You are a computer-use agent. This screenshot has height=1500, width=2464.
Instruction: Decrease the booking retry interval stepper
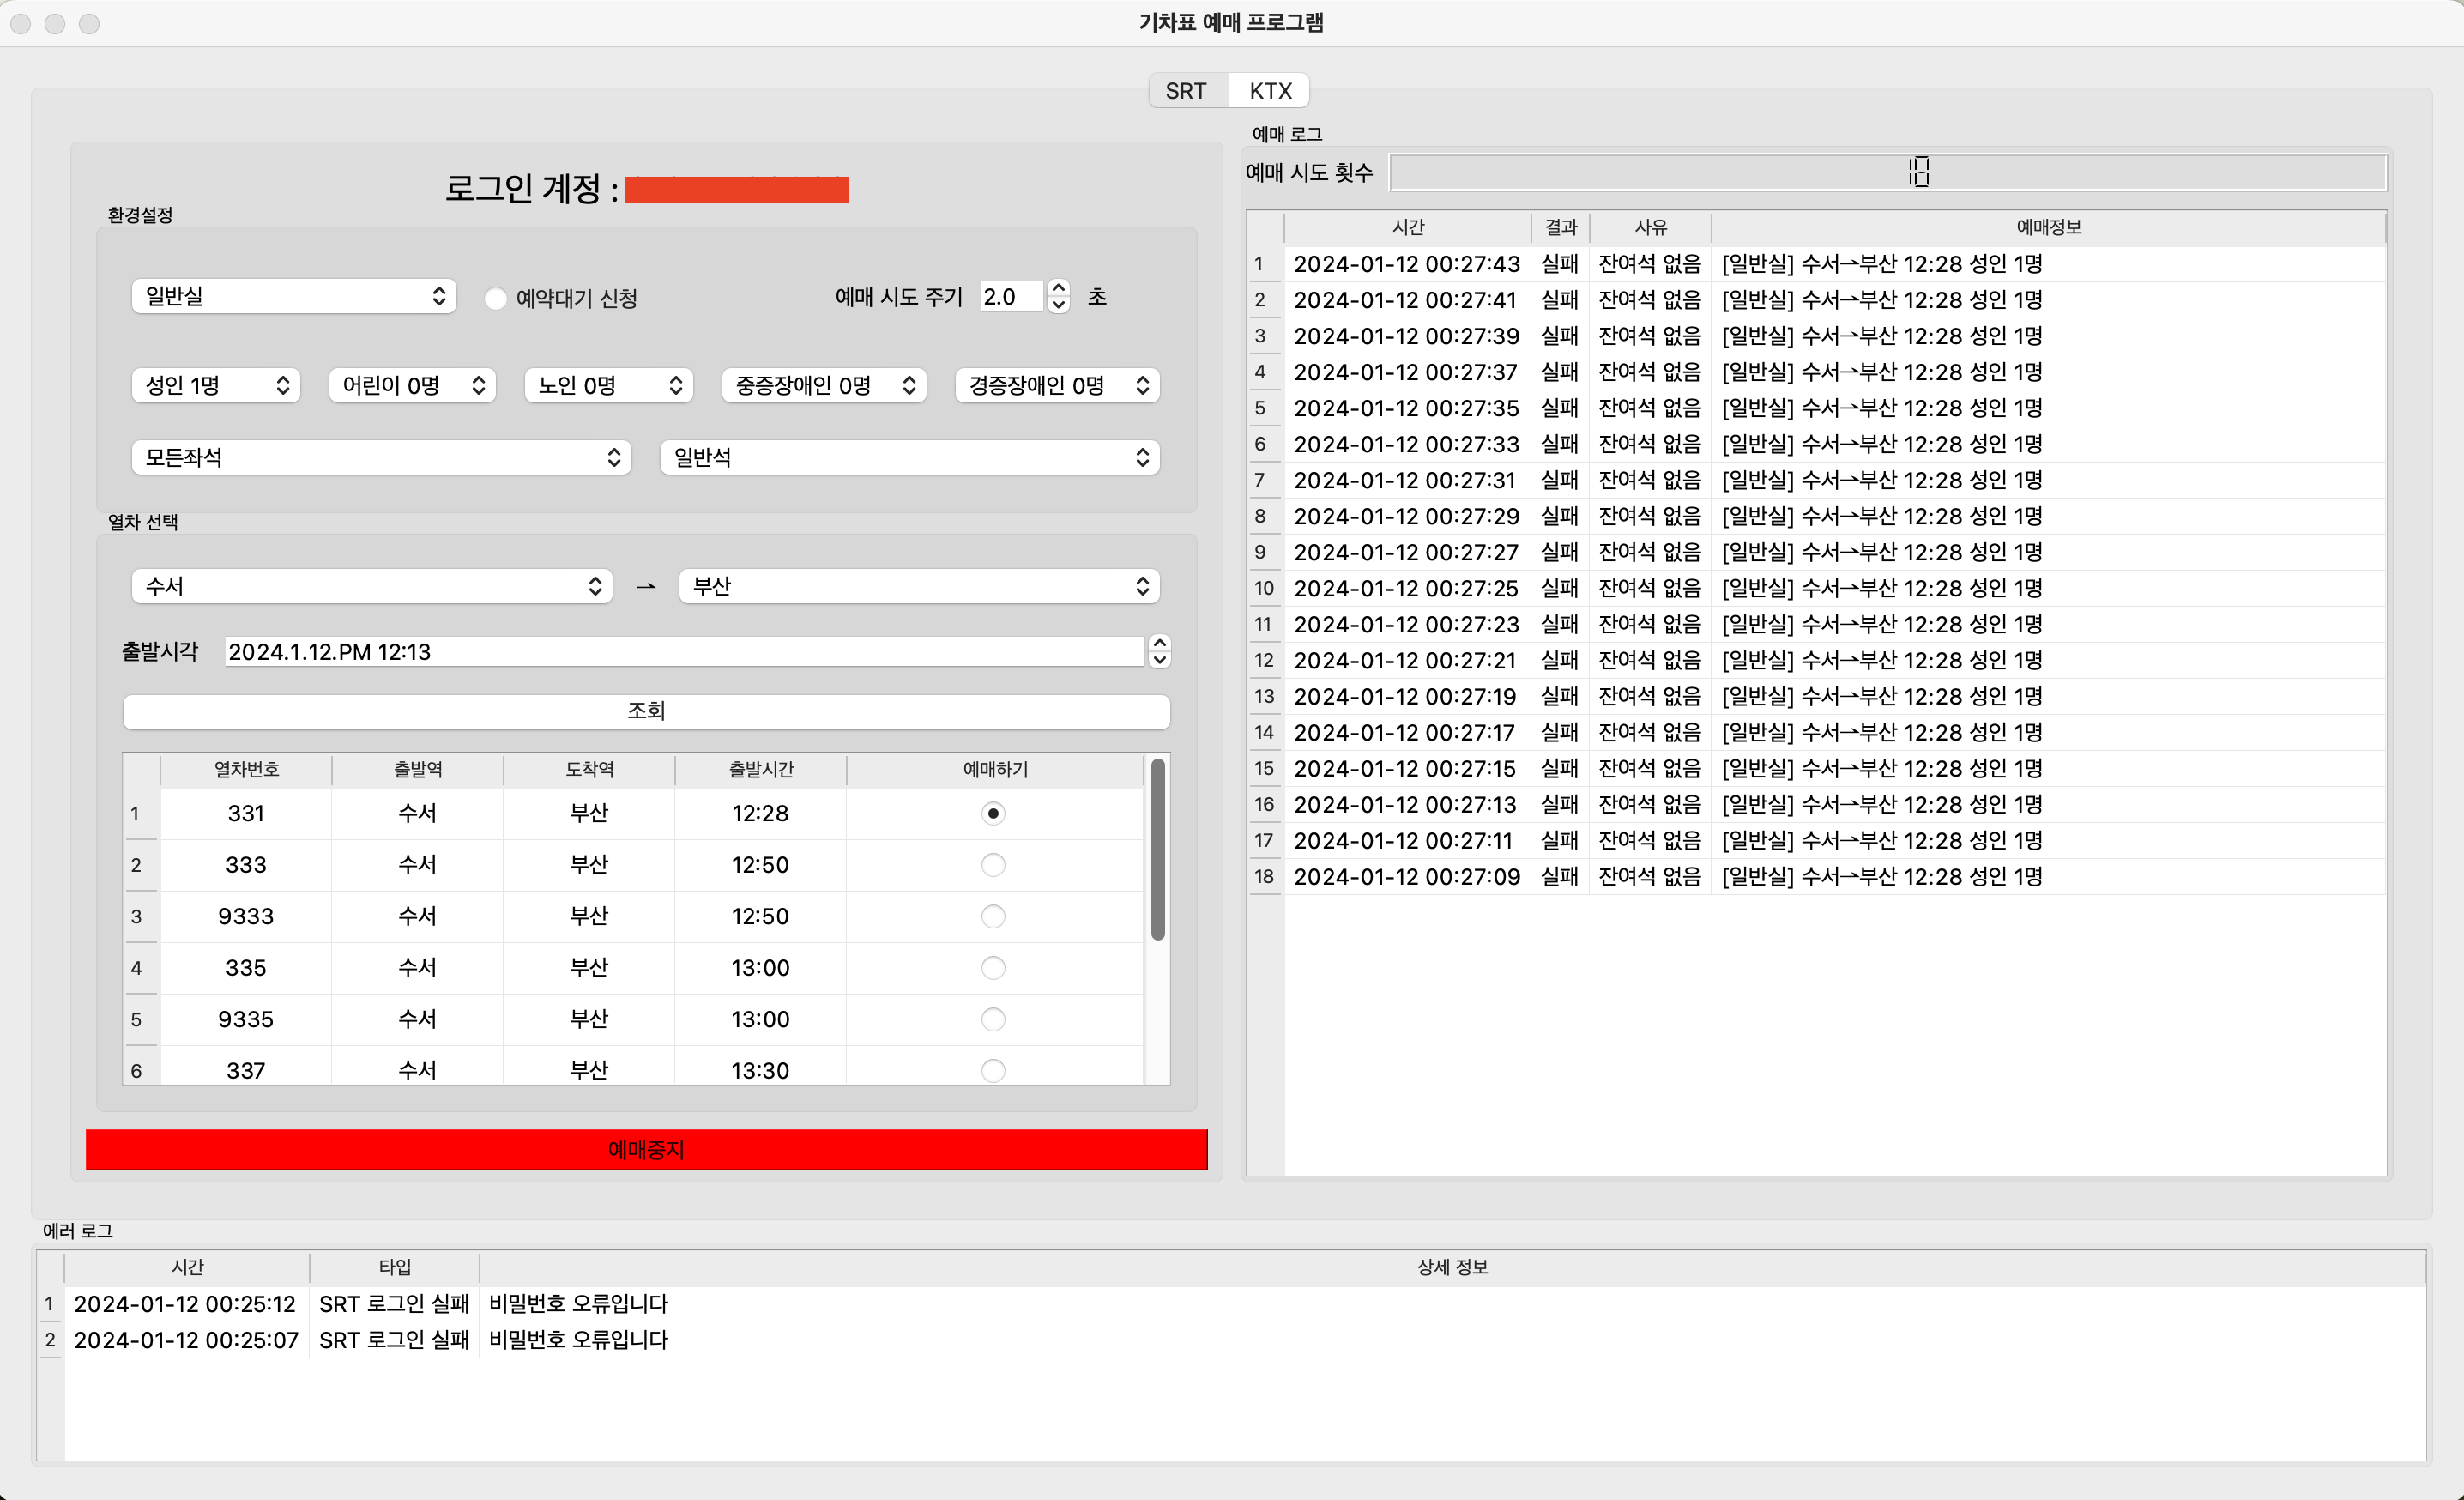point(1058,305)
